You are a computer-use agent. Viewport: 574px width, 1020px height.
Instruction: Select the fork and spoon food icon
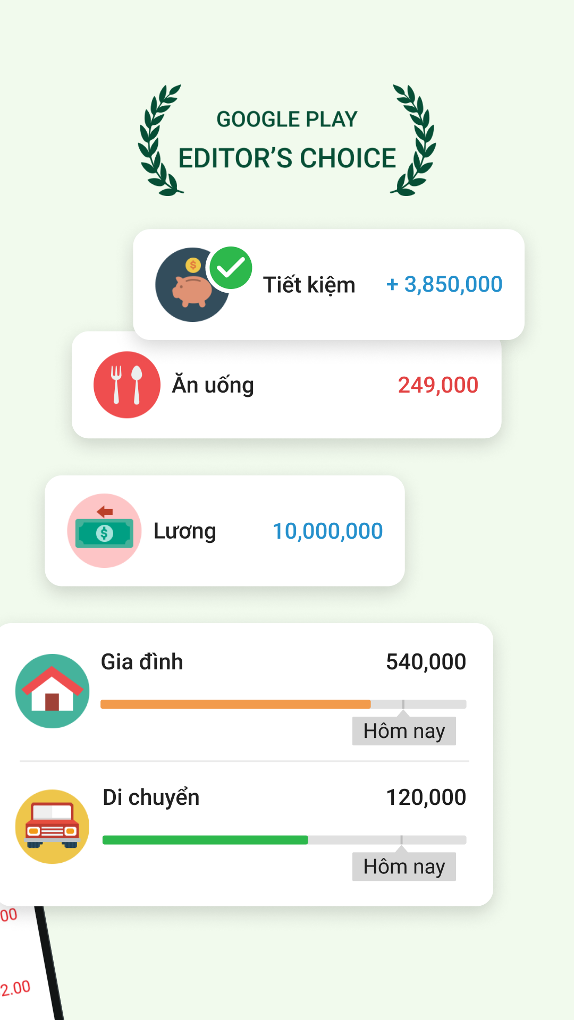coord(127,385)
